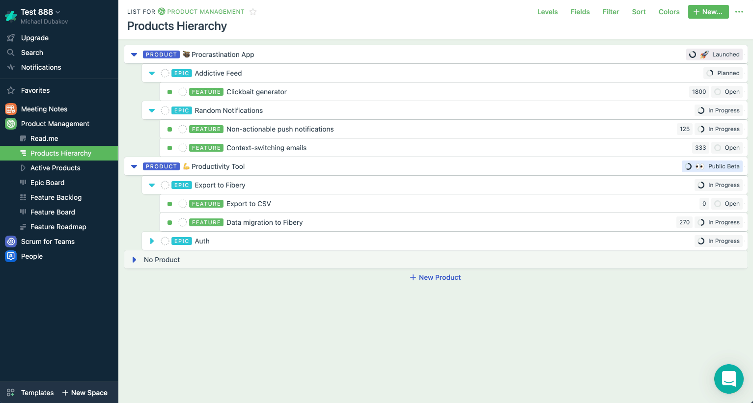753x403 pixels.
Task: Select the Meeting Notes app icon
Action: click(x=10, y=109)
